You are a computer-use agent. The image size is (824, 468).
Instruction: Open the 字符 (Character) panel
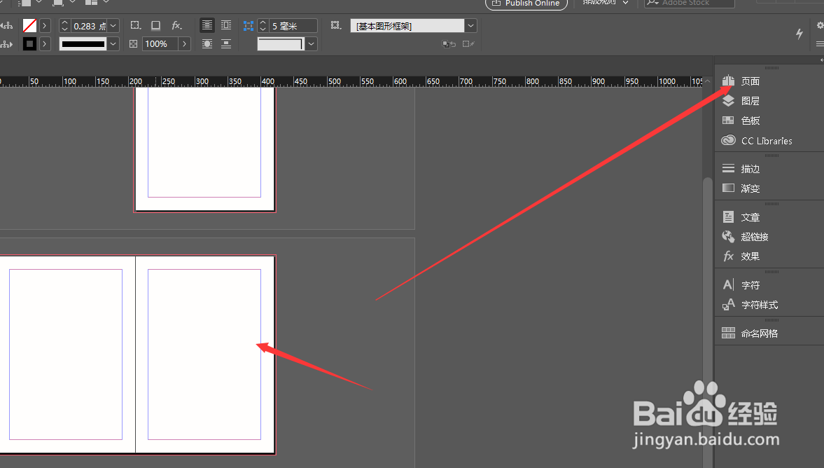coord(741,285)
